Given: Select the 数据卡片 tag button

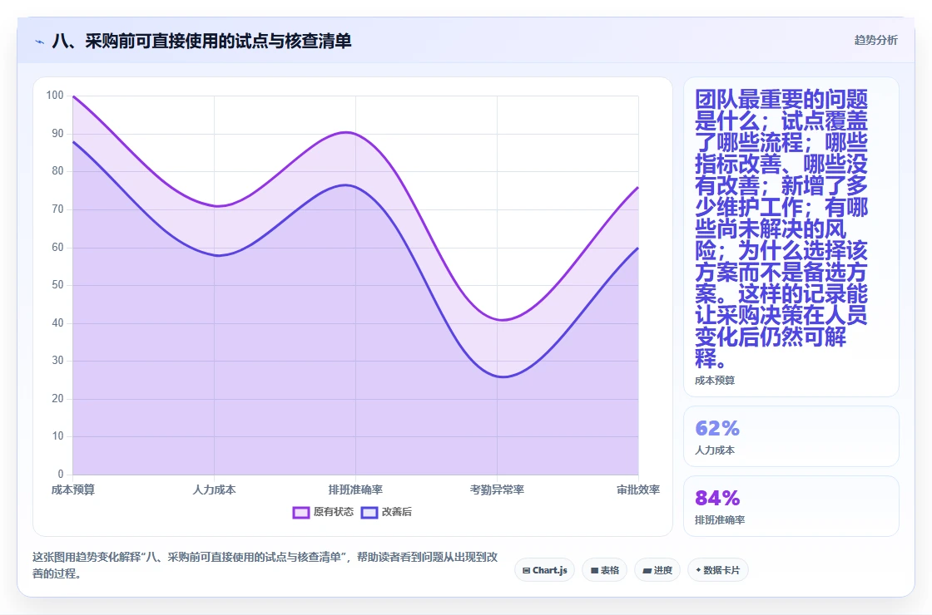Looking at the screenshot, I should coord(717,570).
